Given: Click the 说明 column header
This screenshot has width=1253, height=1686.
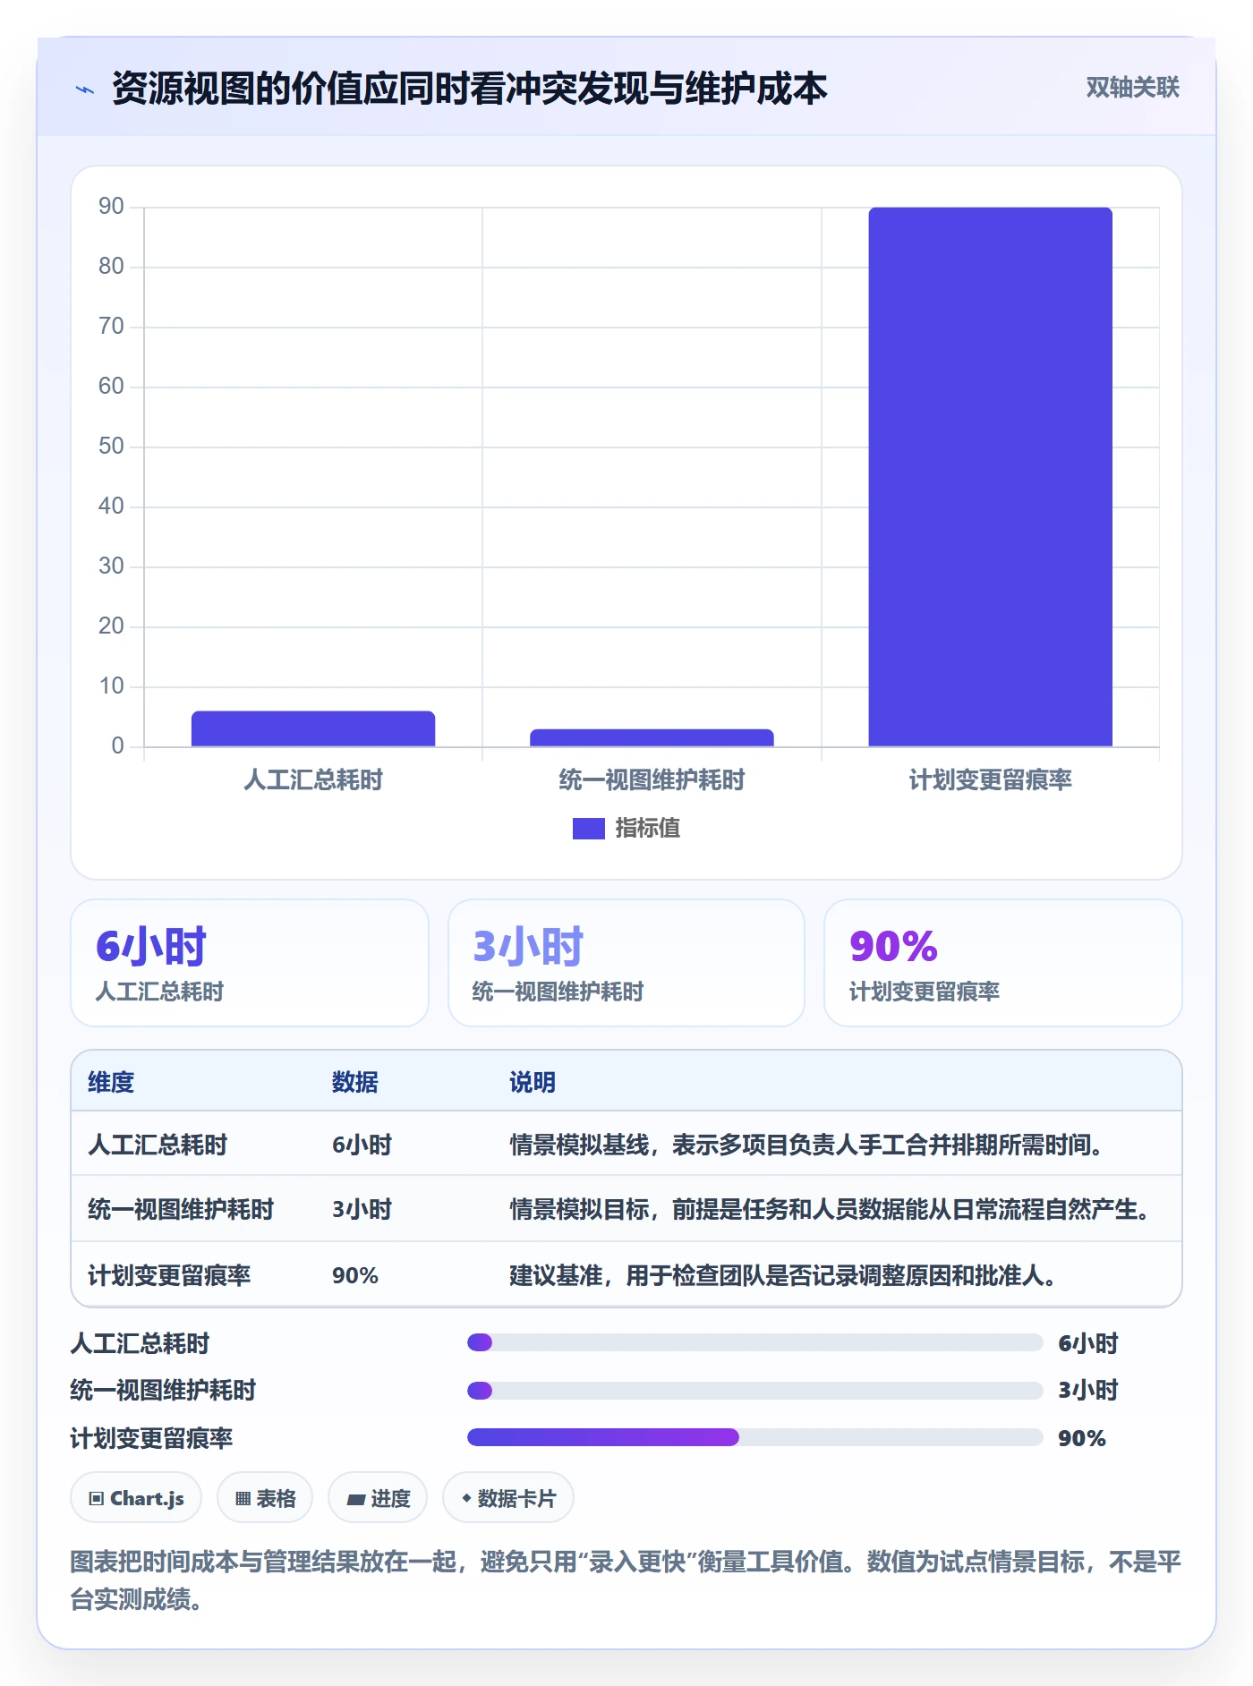Looking at the screenshot, I should 533,1082.
